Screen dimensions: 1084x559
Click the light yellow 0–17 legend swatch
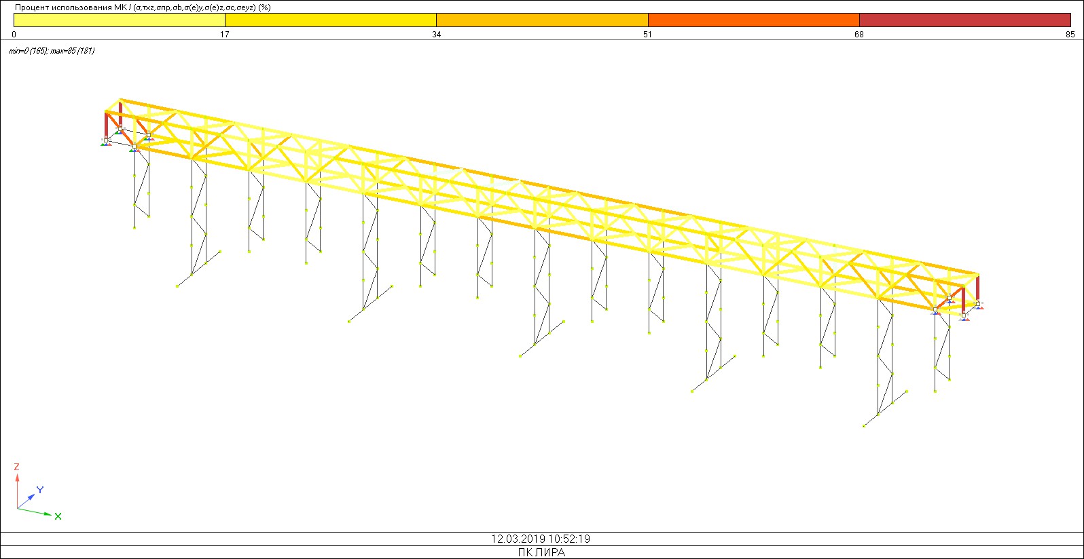click(x=120, y=20)
